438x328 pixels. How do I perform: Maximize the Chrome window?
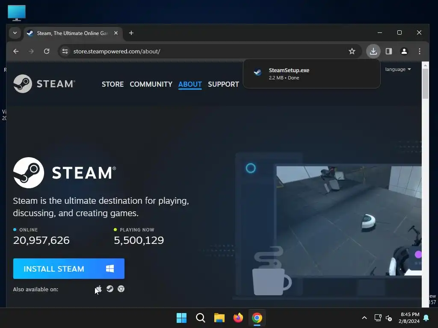click(400, 32)
